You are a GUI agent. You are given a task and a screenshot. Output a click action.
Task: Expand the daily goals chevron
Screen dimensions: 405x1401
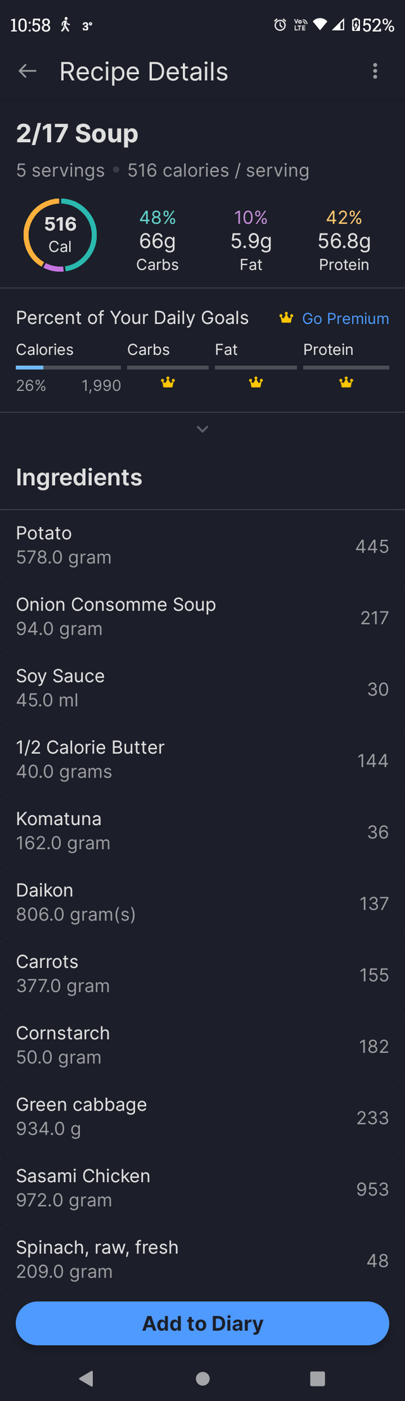click(202, 429)
